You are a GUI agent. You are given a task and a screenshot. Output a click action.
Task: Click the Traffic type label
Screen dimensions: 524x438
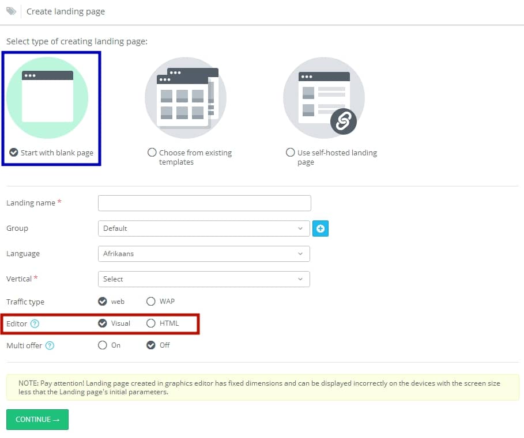(x=25, y=302)
